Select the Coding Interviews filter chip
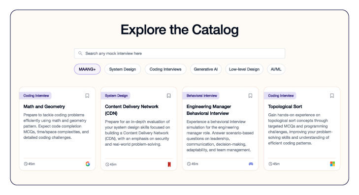Viewport: 359px width, 195px height. pyautogui.click(x=165, y=69)
